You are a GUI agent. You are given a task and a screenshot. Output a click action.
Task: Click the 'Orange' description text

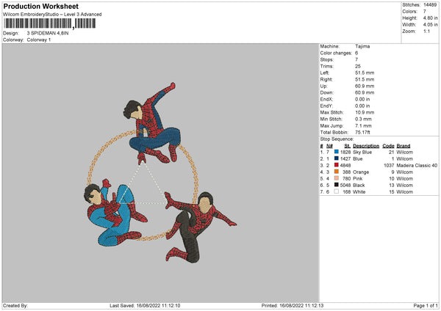tap(361, 172)
